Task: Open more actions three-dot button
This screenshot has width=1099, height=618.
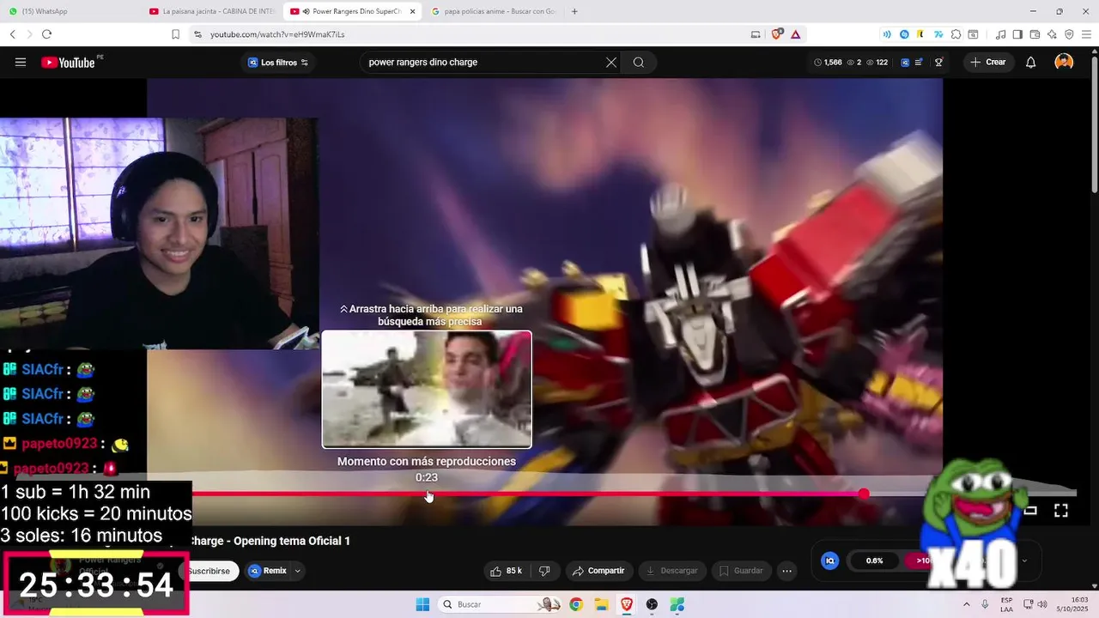Action: [786, 571]
